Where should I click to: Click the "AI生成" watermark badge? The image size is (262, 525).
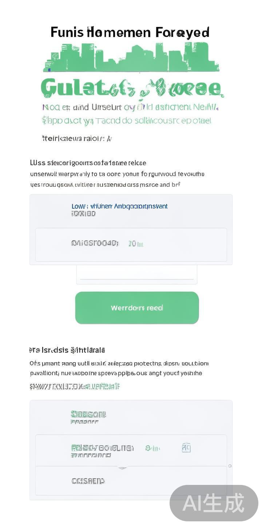tap(214, 503)
